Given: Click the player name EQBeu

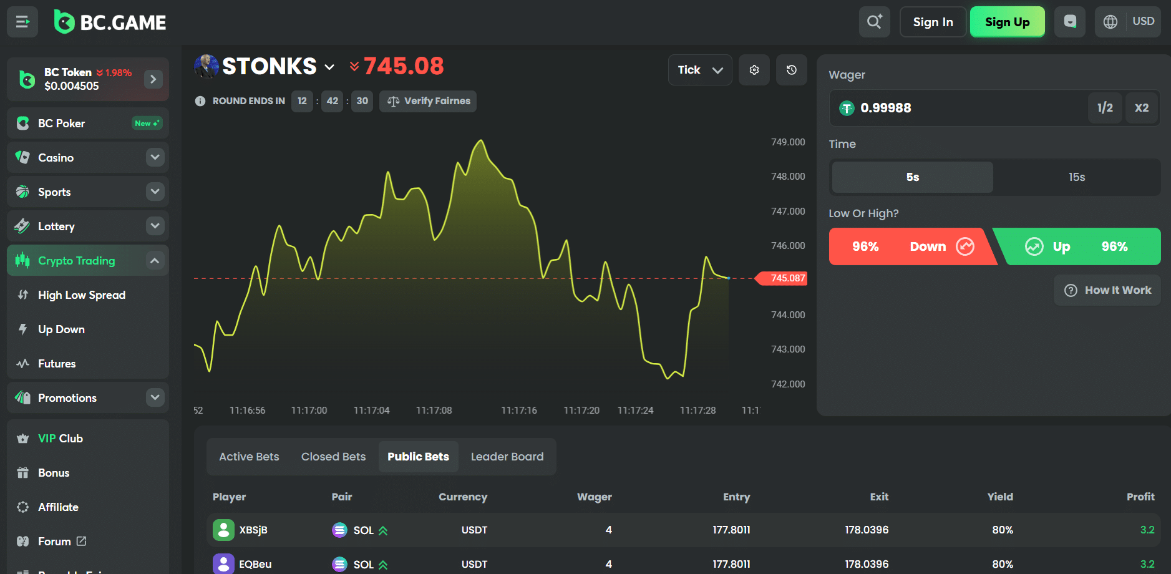Looking at the screenshot, I should click(x=255, y=564).
